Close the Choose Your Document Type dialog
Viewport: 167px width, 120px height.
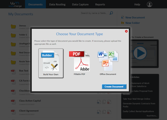(x=126, y=31)
